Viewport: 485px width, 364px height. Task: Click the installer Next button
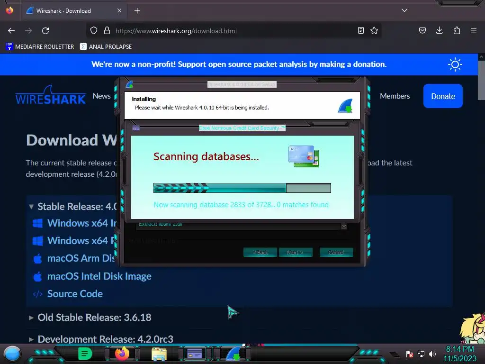tap(296, 252)
